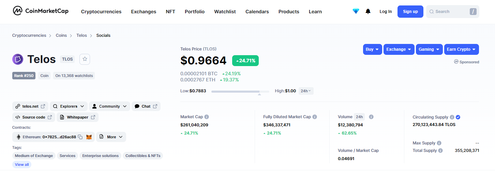Open the Exchanges menu
The image size is (495, 172).
(144, 12)
